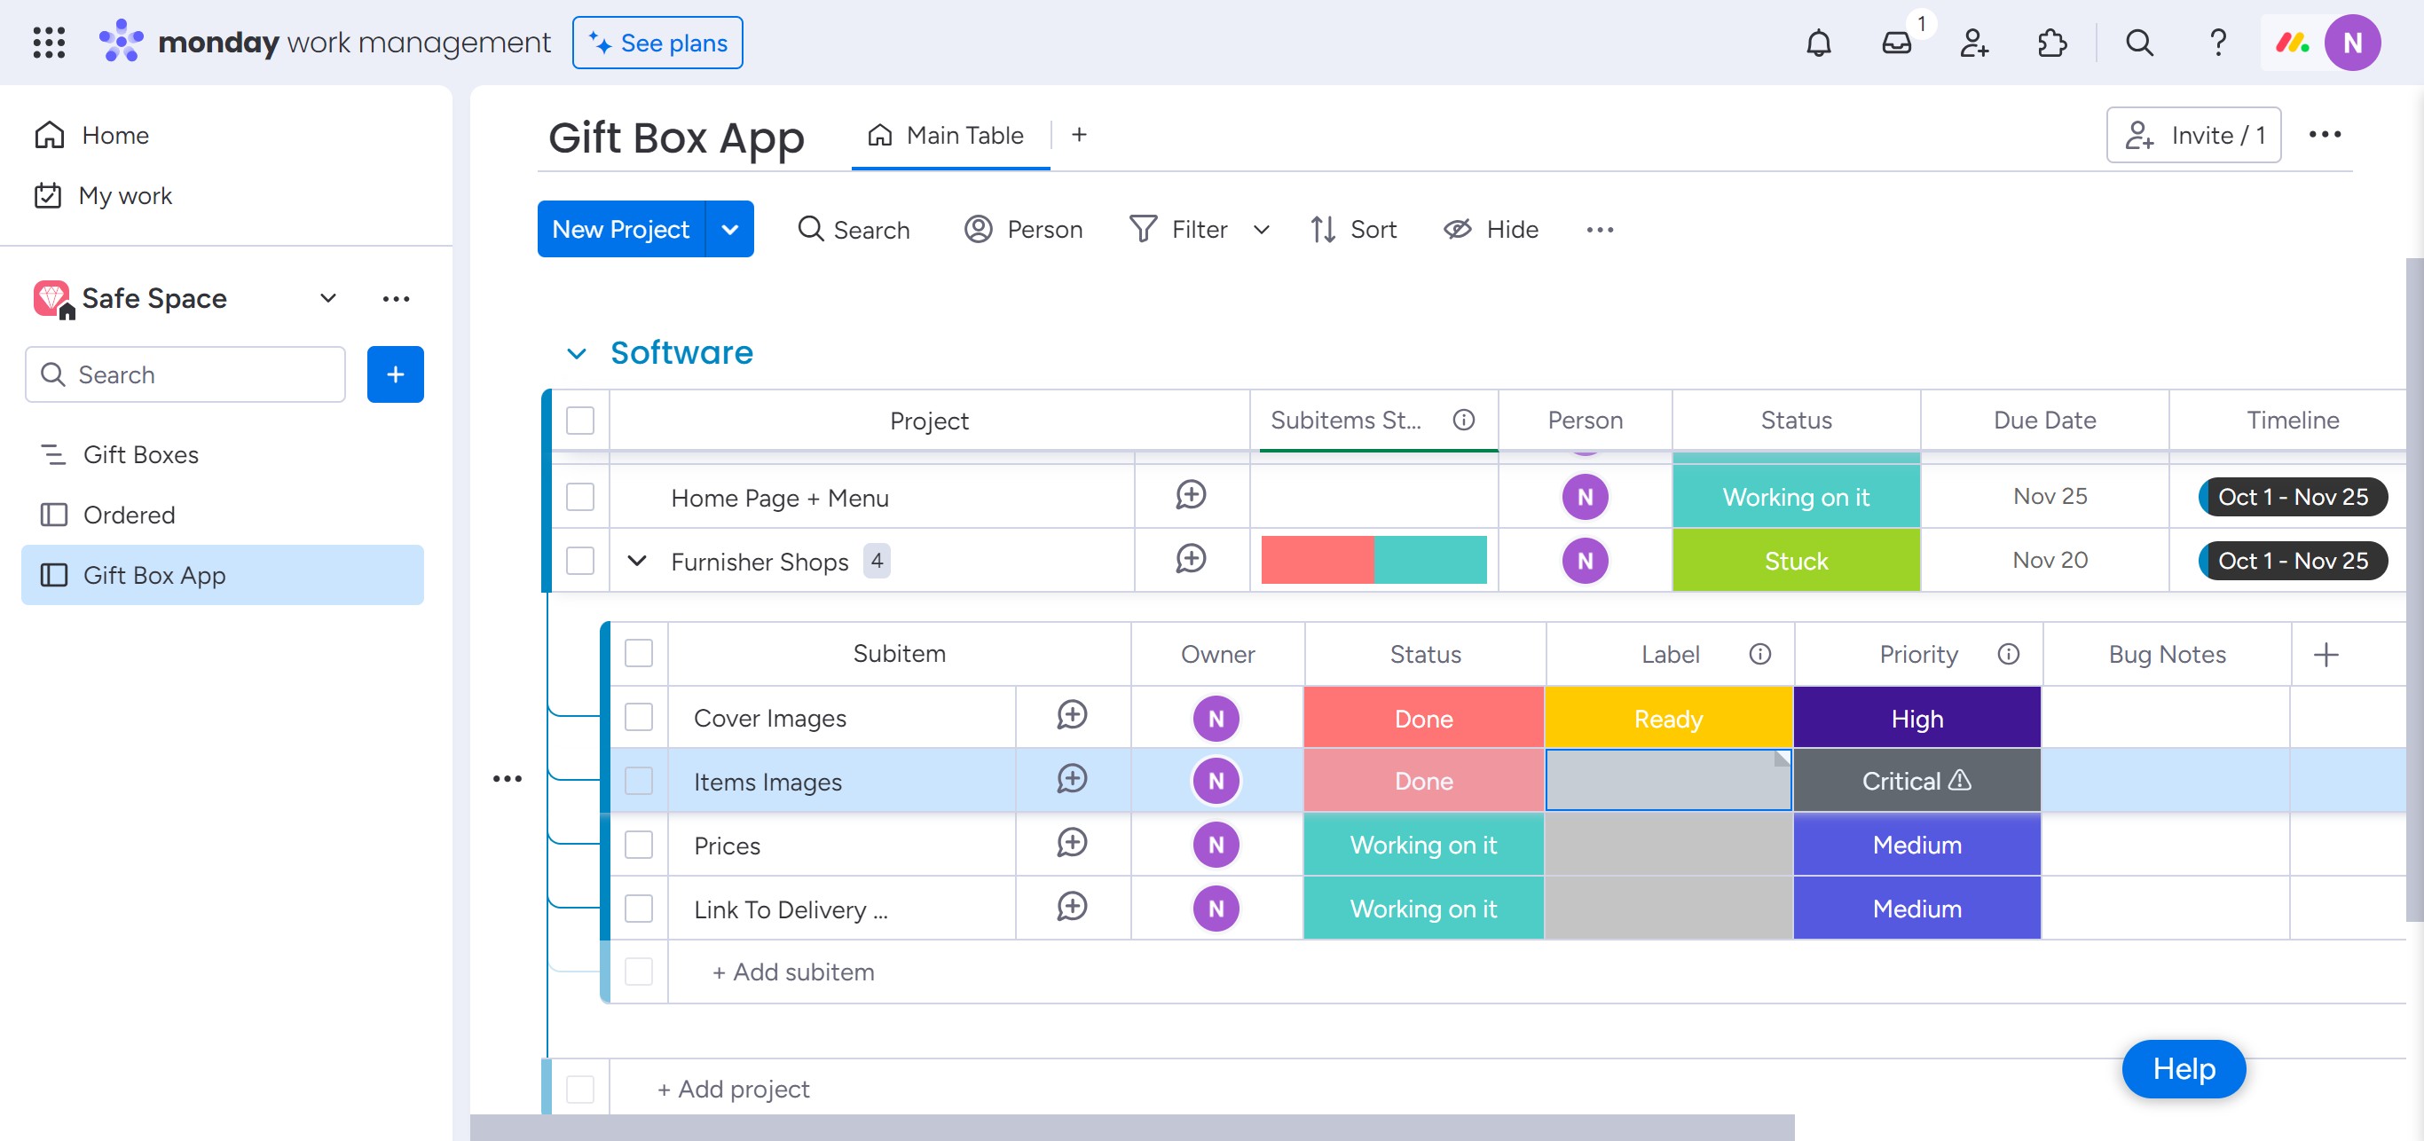Select the Prices subitem checkbox
This screenshot has width=2424, height=1141.
point(639,845)
